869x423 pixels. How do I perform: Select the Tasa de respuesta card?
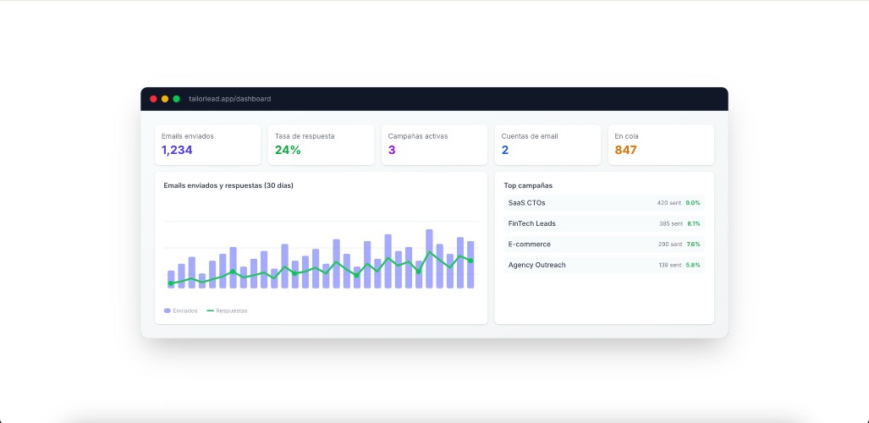click(321, 145)
